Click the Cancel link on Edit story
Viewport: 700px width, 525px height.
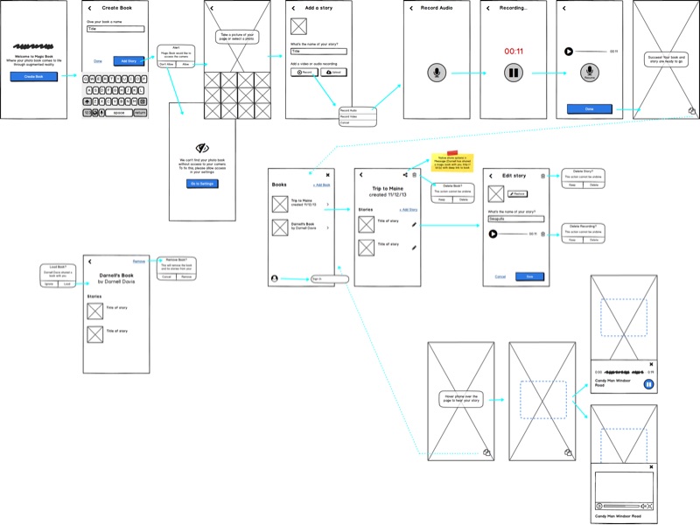coord(500,276)
